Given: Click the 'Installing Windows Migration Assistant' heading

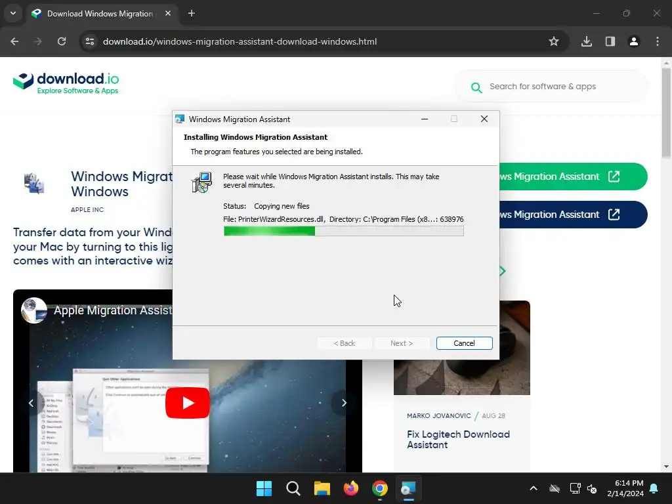Looking at the screenshot, I should (x=255, y=137).
